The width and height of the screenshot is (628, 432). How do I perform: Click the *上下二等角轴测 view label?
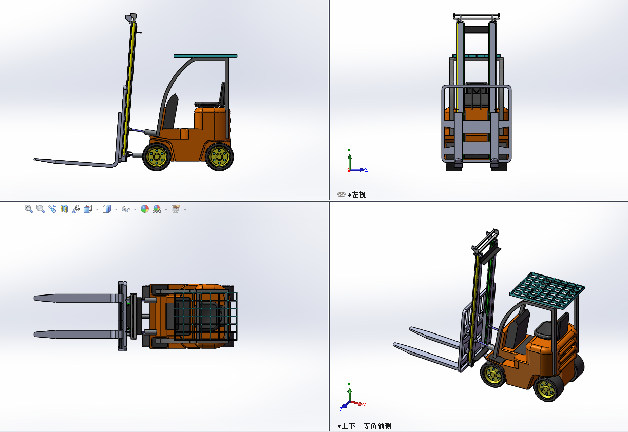click(x=365, y=426)
